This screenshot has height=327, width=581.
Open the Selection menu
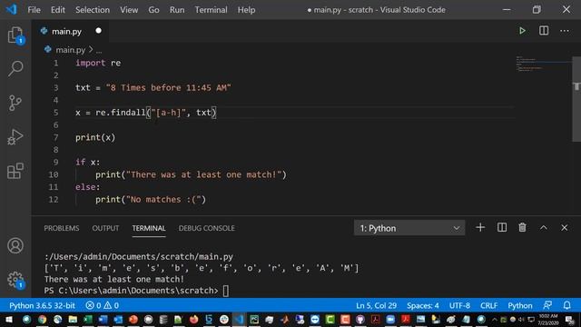pos(93,10)
